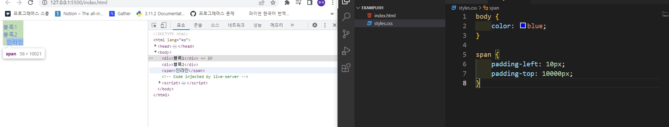
Task: Activate the DevTools inspect element picker
Action: [154, 25]
